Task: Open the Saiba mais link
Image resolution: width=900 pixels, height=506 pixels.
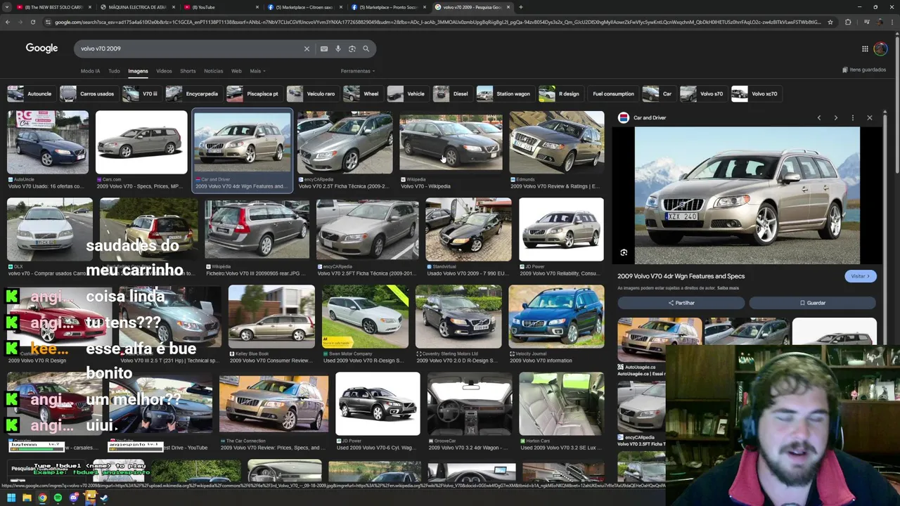Action: pyautogui.click(x=728, y=288)
